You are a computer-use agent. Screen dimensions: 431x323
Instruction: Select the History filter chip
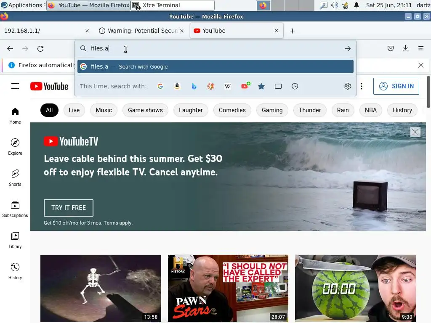[x=402, y=110]
